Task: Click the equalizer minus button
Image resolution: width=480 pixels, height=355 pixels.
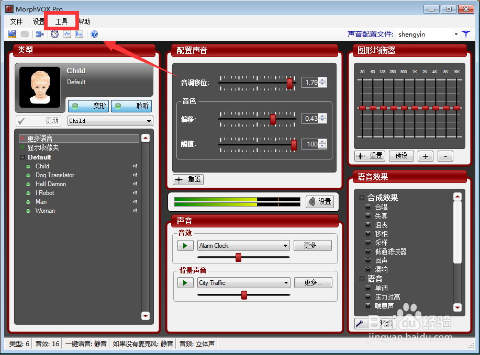Action: tap(445, 156)
